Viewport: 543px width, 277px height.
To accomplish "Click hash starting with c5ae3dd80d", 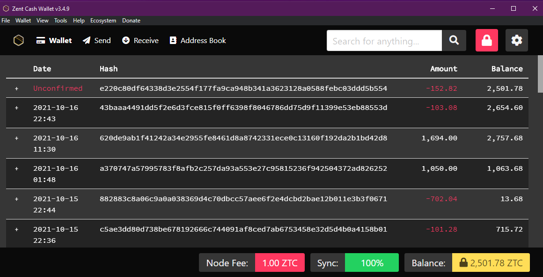I will pyautogui.click(x=243, y=229).
